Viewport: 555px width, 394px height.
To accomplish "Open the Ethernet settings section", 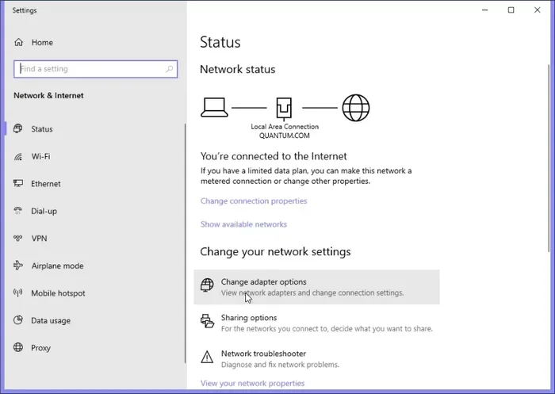I will (x=46, y=184).
